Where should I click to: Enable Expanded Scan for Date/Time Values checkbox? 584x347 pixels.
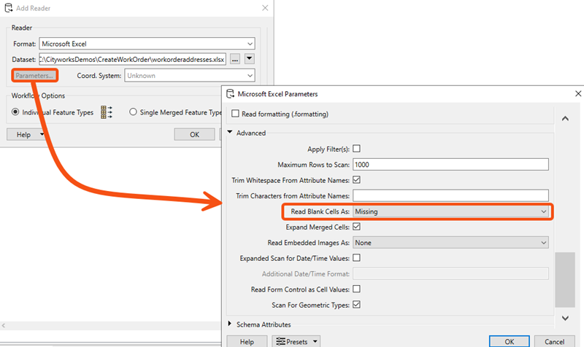(x=356, y=258)
